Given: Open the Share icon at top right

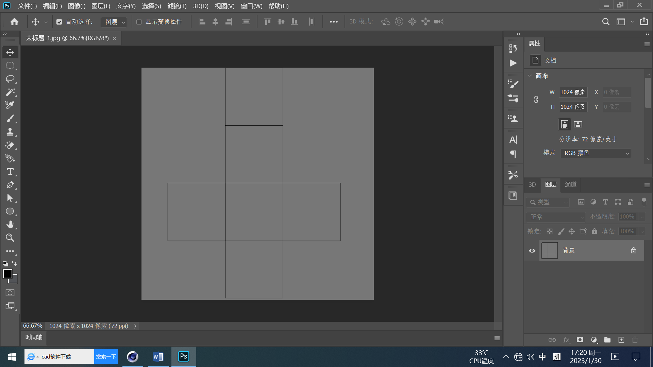Looking at the screenshot, I should point(644,21).
